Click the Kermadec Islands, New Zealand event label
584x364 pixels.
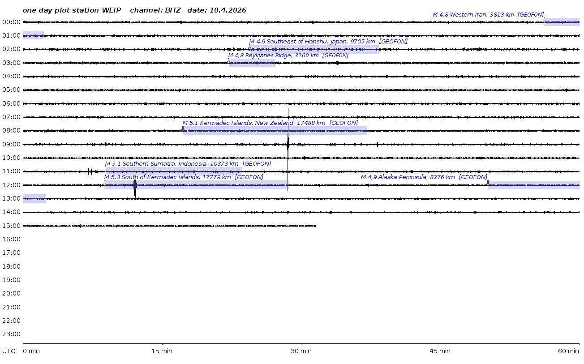[270, 123]
